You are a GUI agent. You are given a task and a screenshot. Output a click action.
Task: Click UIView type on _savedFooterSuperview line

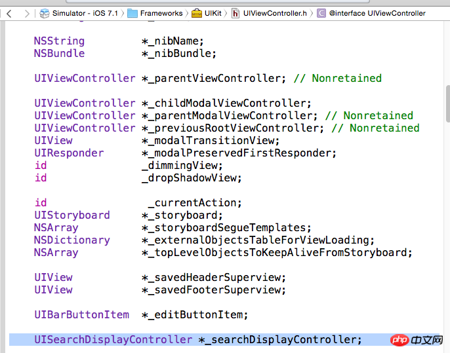(53, 290)
